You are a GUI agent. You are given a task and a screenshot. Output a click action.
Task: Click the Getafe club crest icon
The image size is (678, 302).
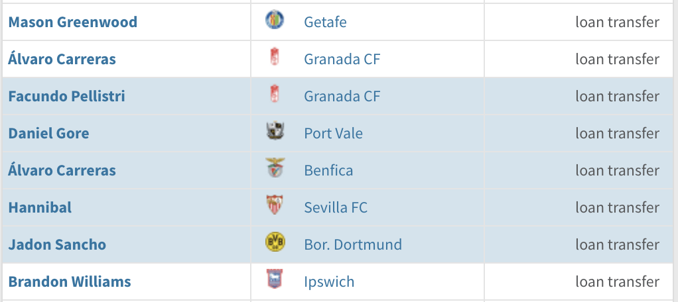pyautogui.click(x=275, y=21)
